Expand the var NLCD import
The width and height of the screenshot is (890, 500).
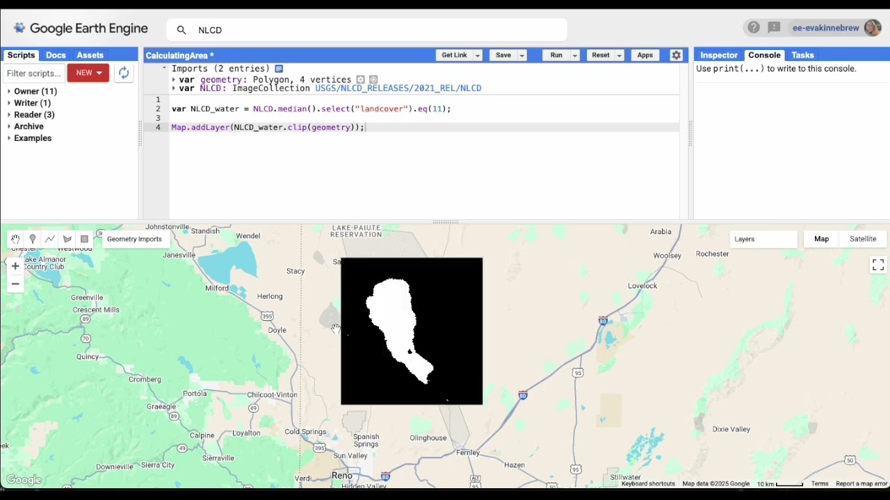[174, 89]
